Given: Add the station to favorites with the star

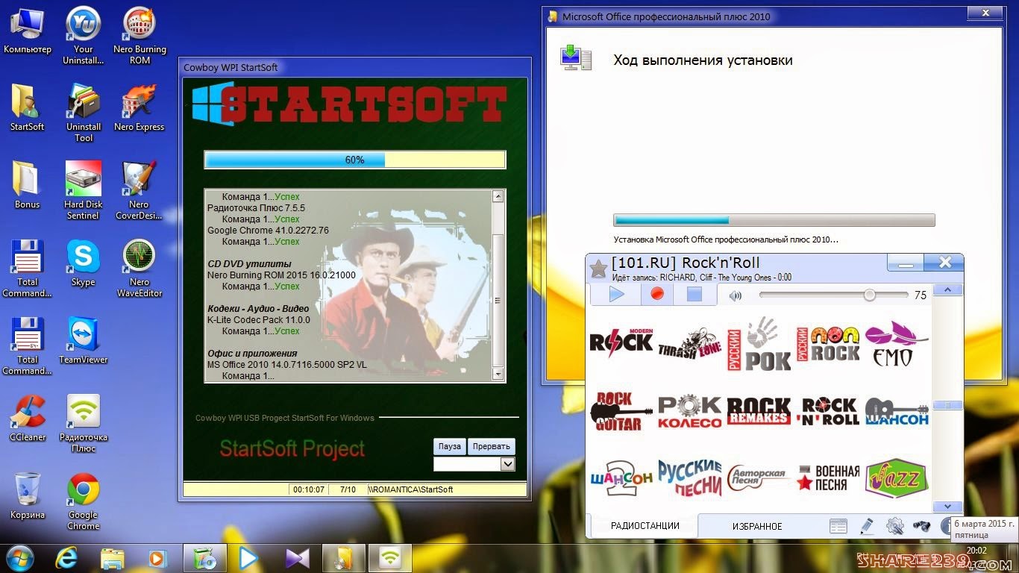Looking at the screenshot, I should click(598, 269).
